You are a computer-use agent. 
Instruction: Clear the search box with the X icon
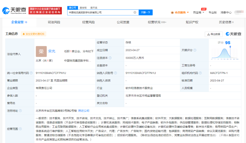(x=135, y=12)
